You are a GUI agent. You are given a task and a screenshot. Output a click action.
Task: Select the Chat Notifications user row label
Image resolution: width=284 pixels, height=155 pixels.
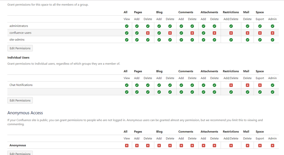[x=21, y=85]
